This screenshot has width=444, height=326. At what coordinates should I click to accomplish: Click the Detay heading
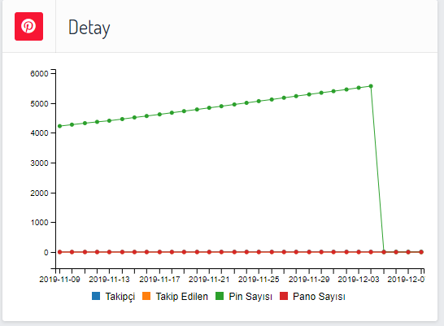[89, 28]
